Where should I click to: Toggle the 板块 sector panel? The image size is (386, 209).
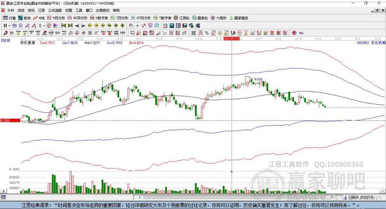point(24,18)
